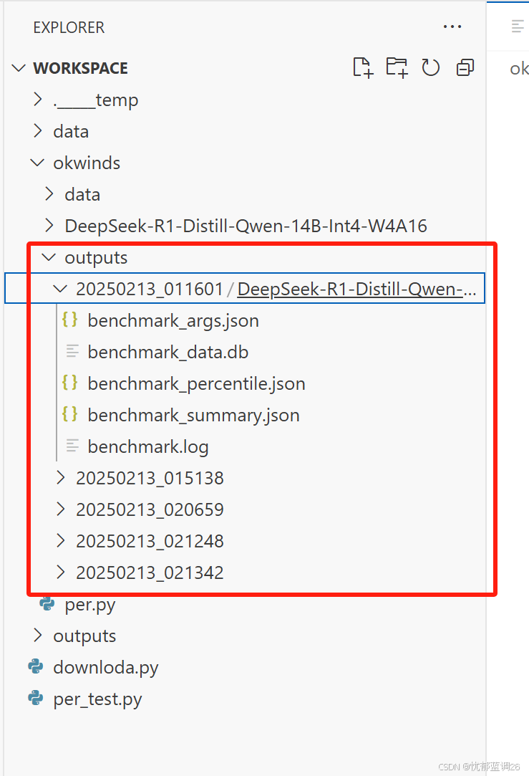Refresh the Explorer file tree
The height and width of the screenshot is (776, 529).
[431, 67]
